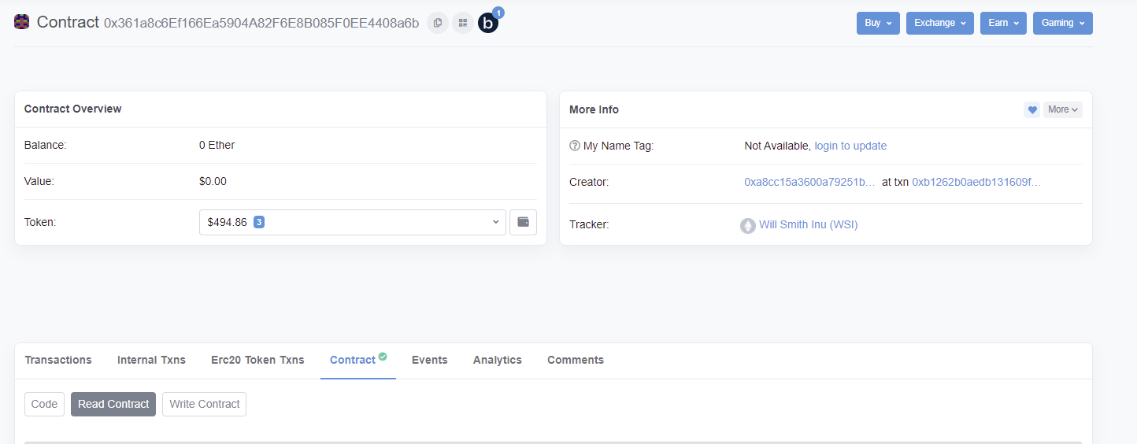Image resolution: width=1137 pixels, height=444 pixels.
Task: Click the Write Contract button
Action: pyautogui.click(x=205, y=404)
